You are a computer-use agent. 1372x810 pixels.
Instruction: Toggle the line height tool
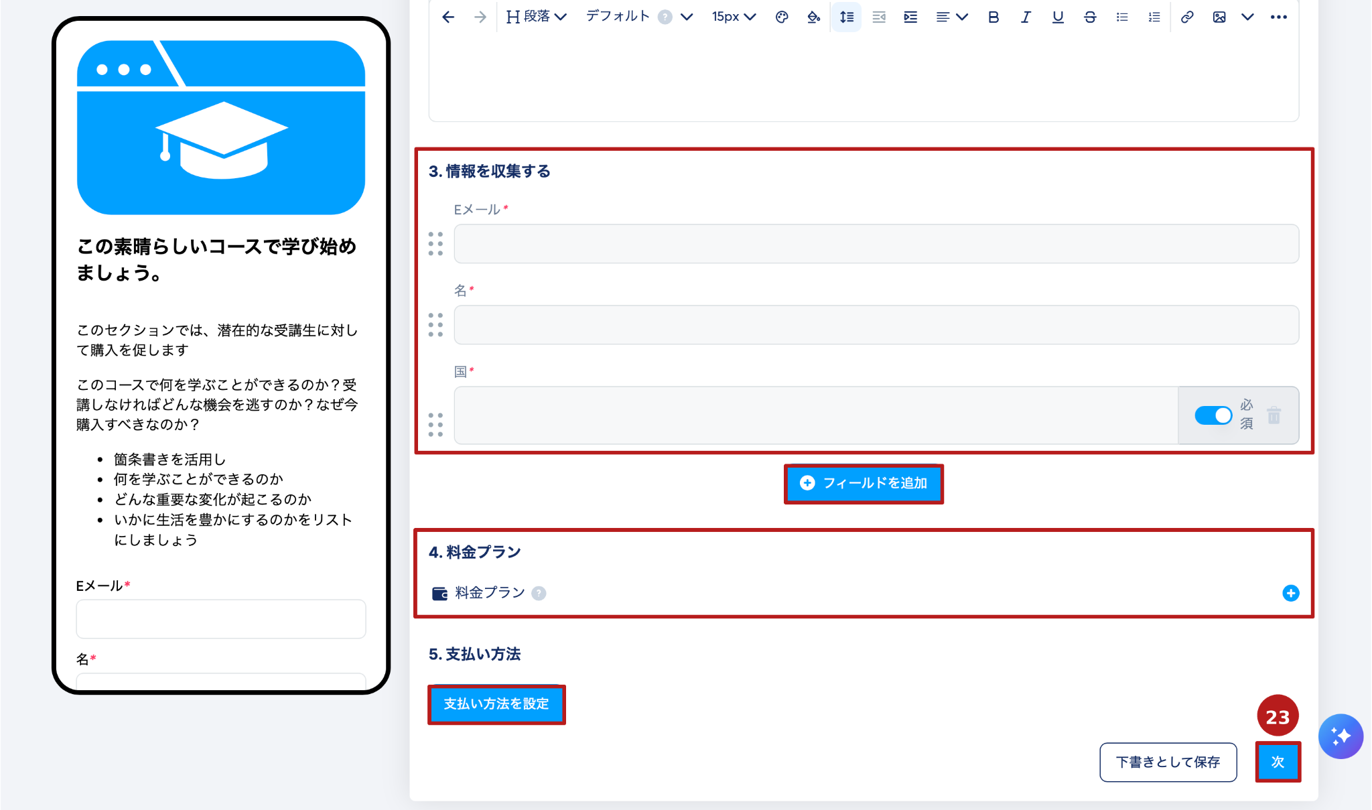coord(847,17)
